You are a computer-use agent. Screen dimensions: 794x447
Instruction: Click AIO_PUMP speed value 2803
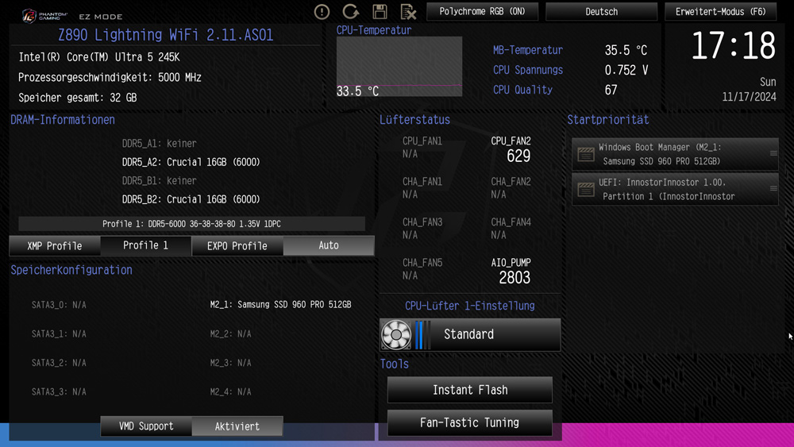515,277
